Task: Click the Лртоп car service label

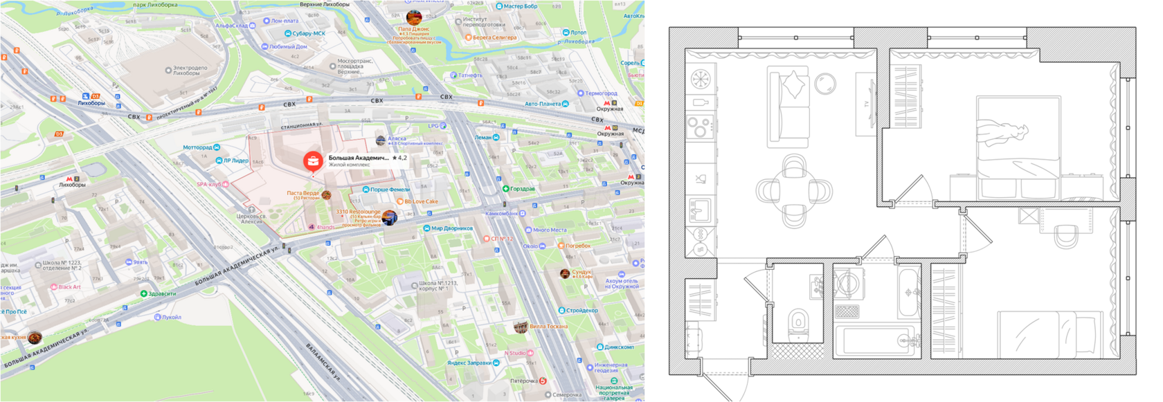Action: coord(578,33)
